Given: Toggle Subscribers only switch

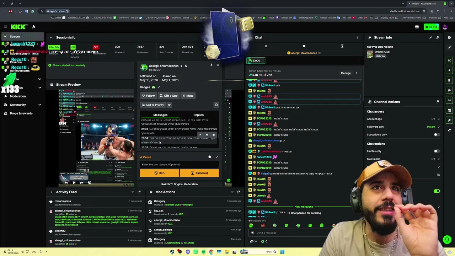Looking at the screenshot, I should coord(437,135).
